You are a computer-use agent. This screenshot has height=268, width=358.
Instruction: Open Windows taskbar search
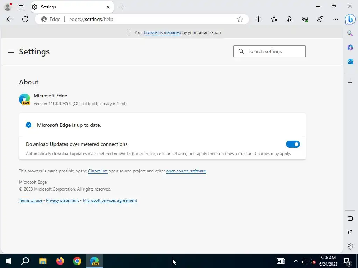pos(25,261)
